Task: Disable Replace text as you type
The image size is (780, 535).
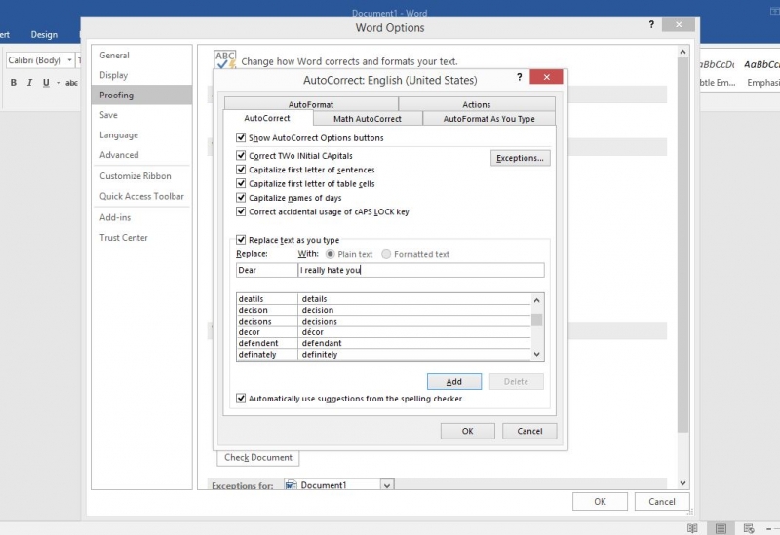Action: coord(242,240)
